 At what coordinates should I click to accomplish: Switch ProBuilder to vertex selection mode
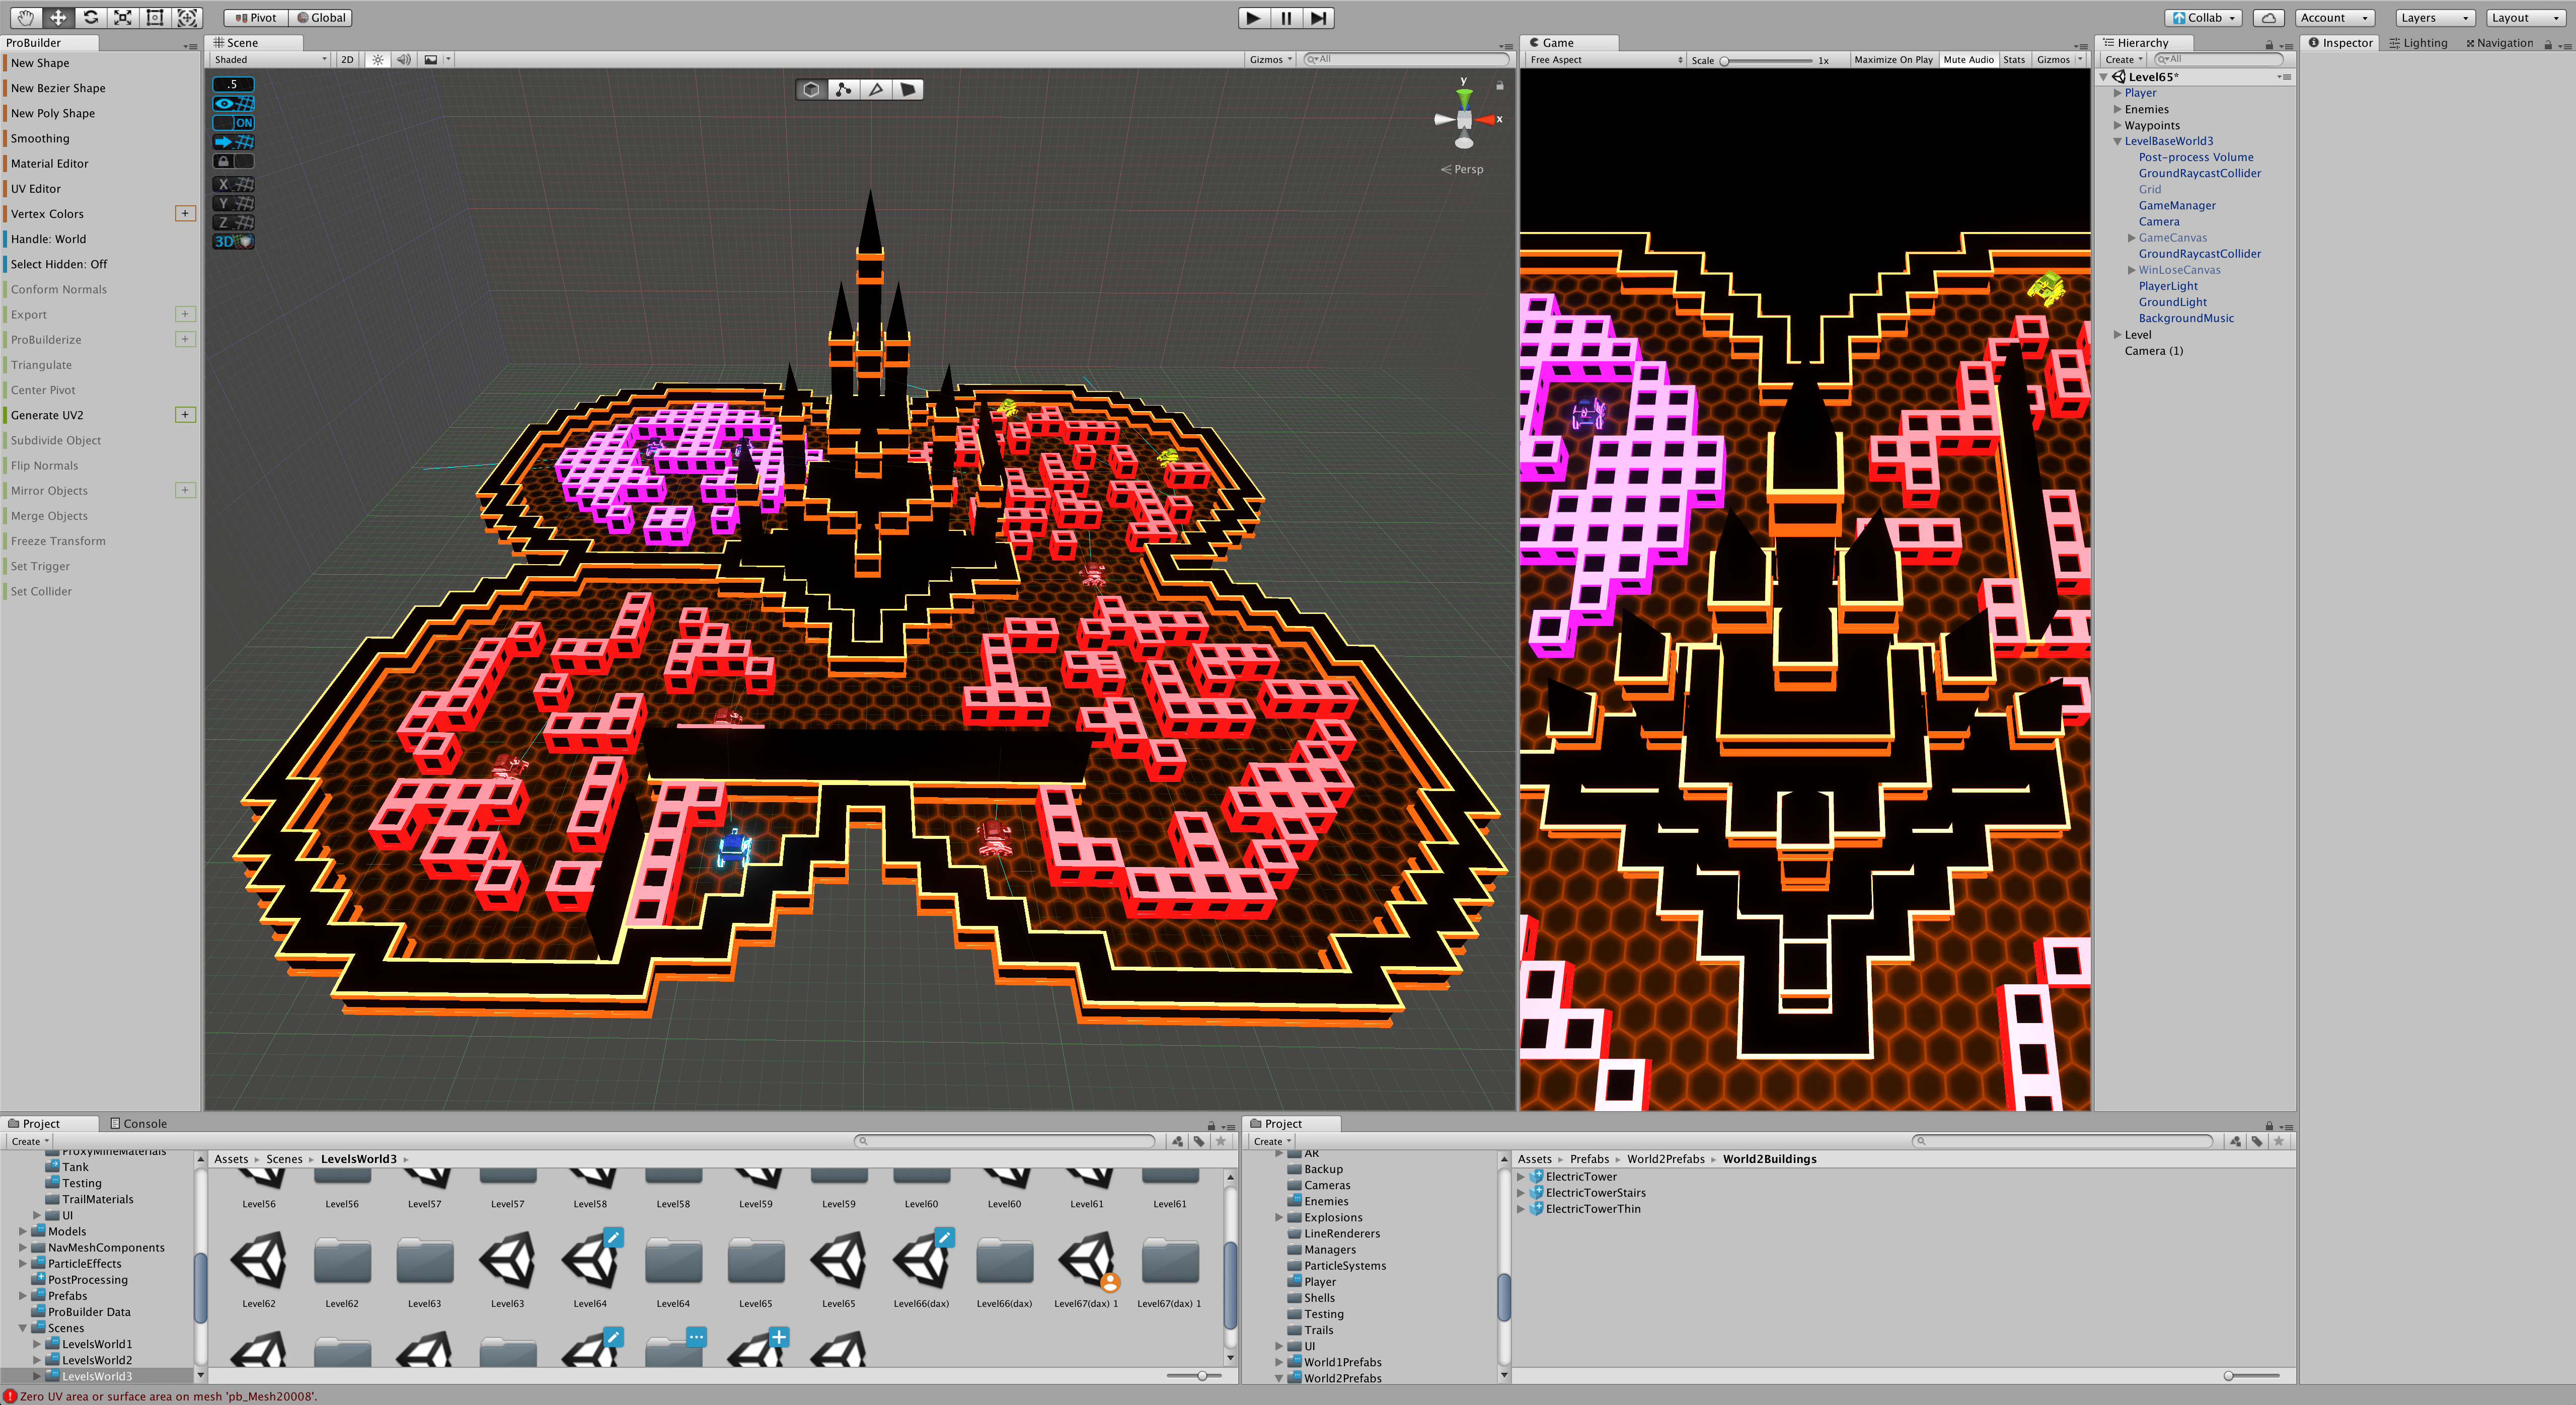[843, 90]
